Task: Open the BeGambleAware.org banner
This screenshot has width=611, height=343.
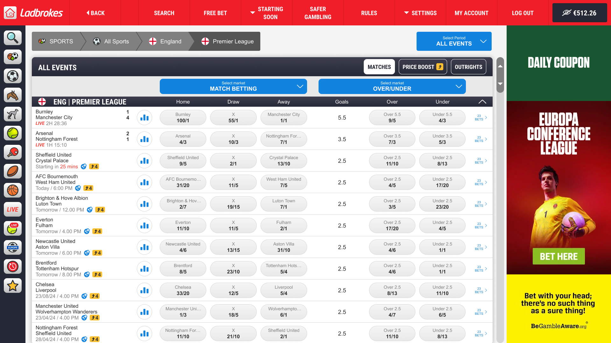Action: (559, 309)
